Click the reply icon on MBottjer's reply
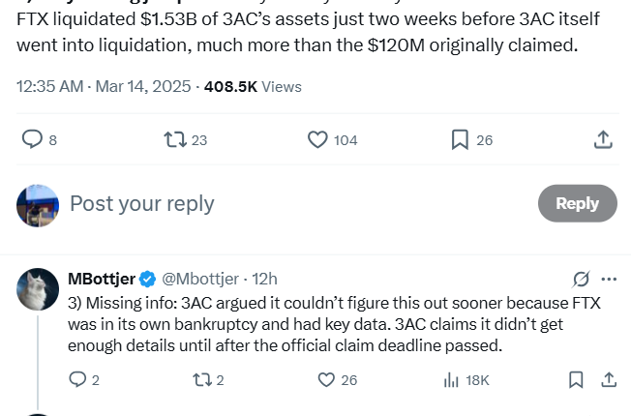 (78, 379)
